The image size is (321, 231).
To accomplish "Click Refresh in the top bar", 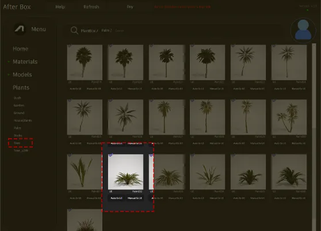I will coord(91,7).
